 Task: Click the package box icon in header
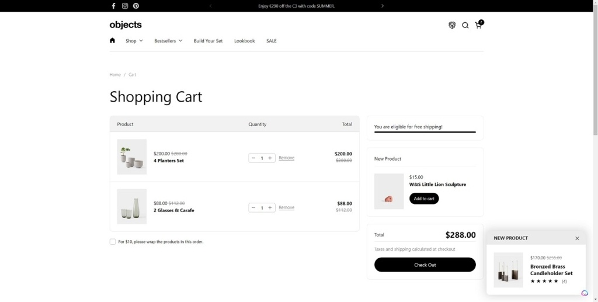pyautogui.click(x=452, y=25)
